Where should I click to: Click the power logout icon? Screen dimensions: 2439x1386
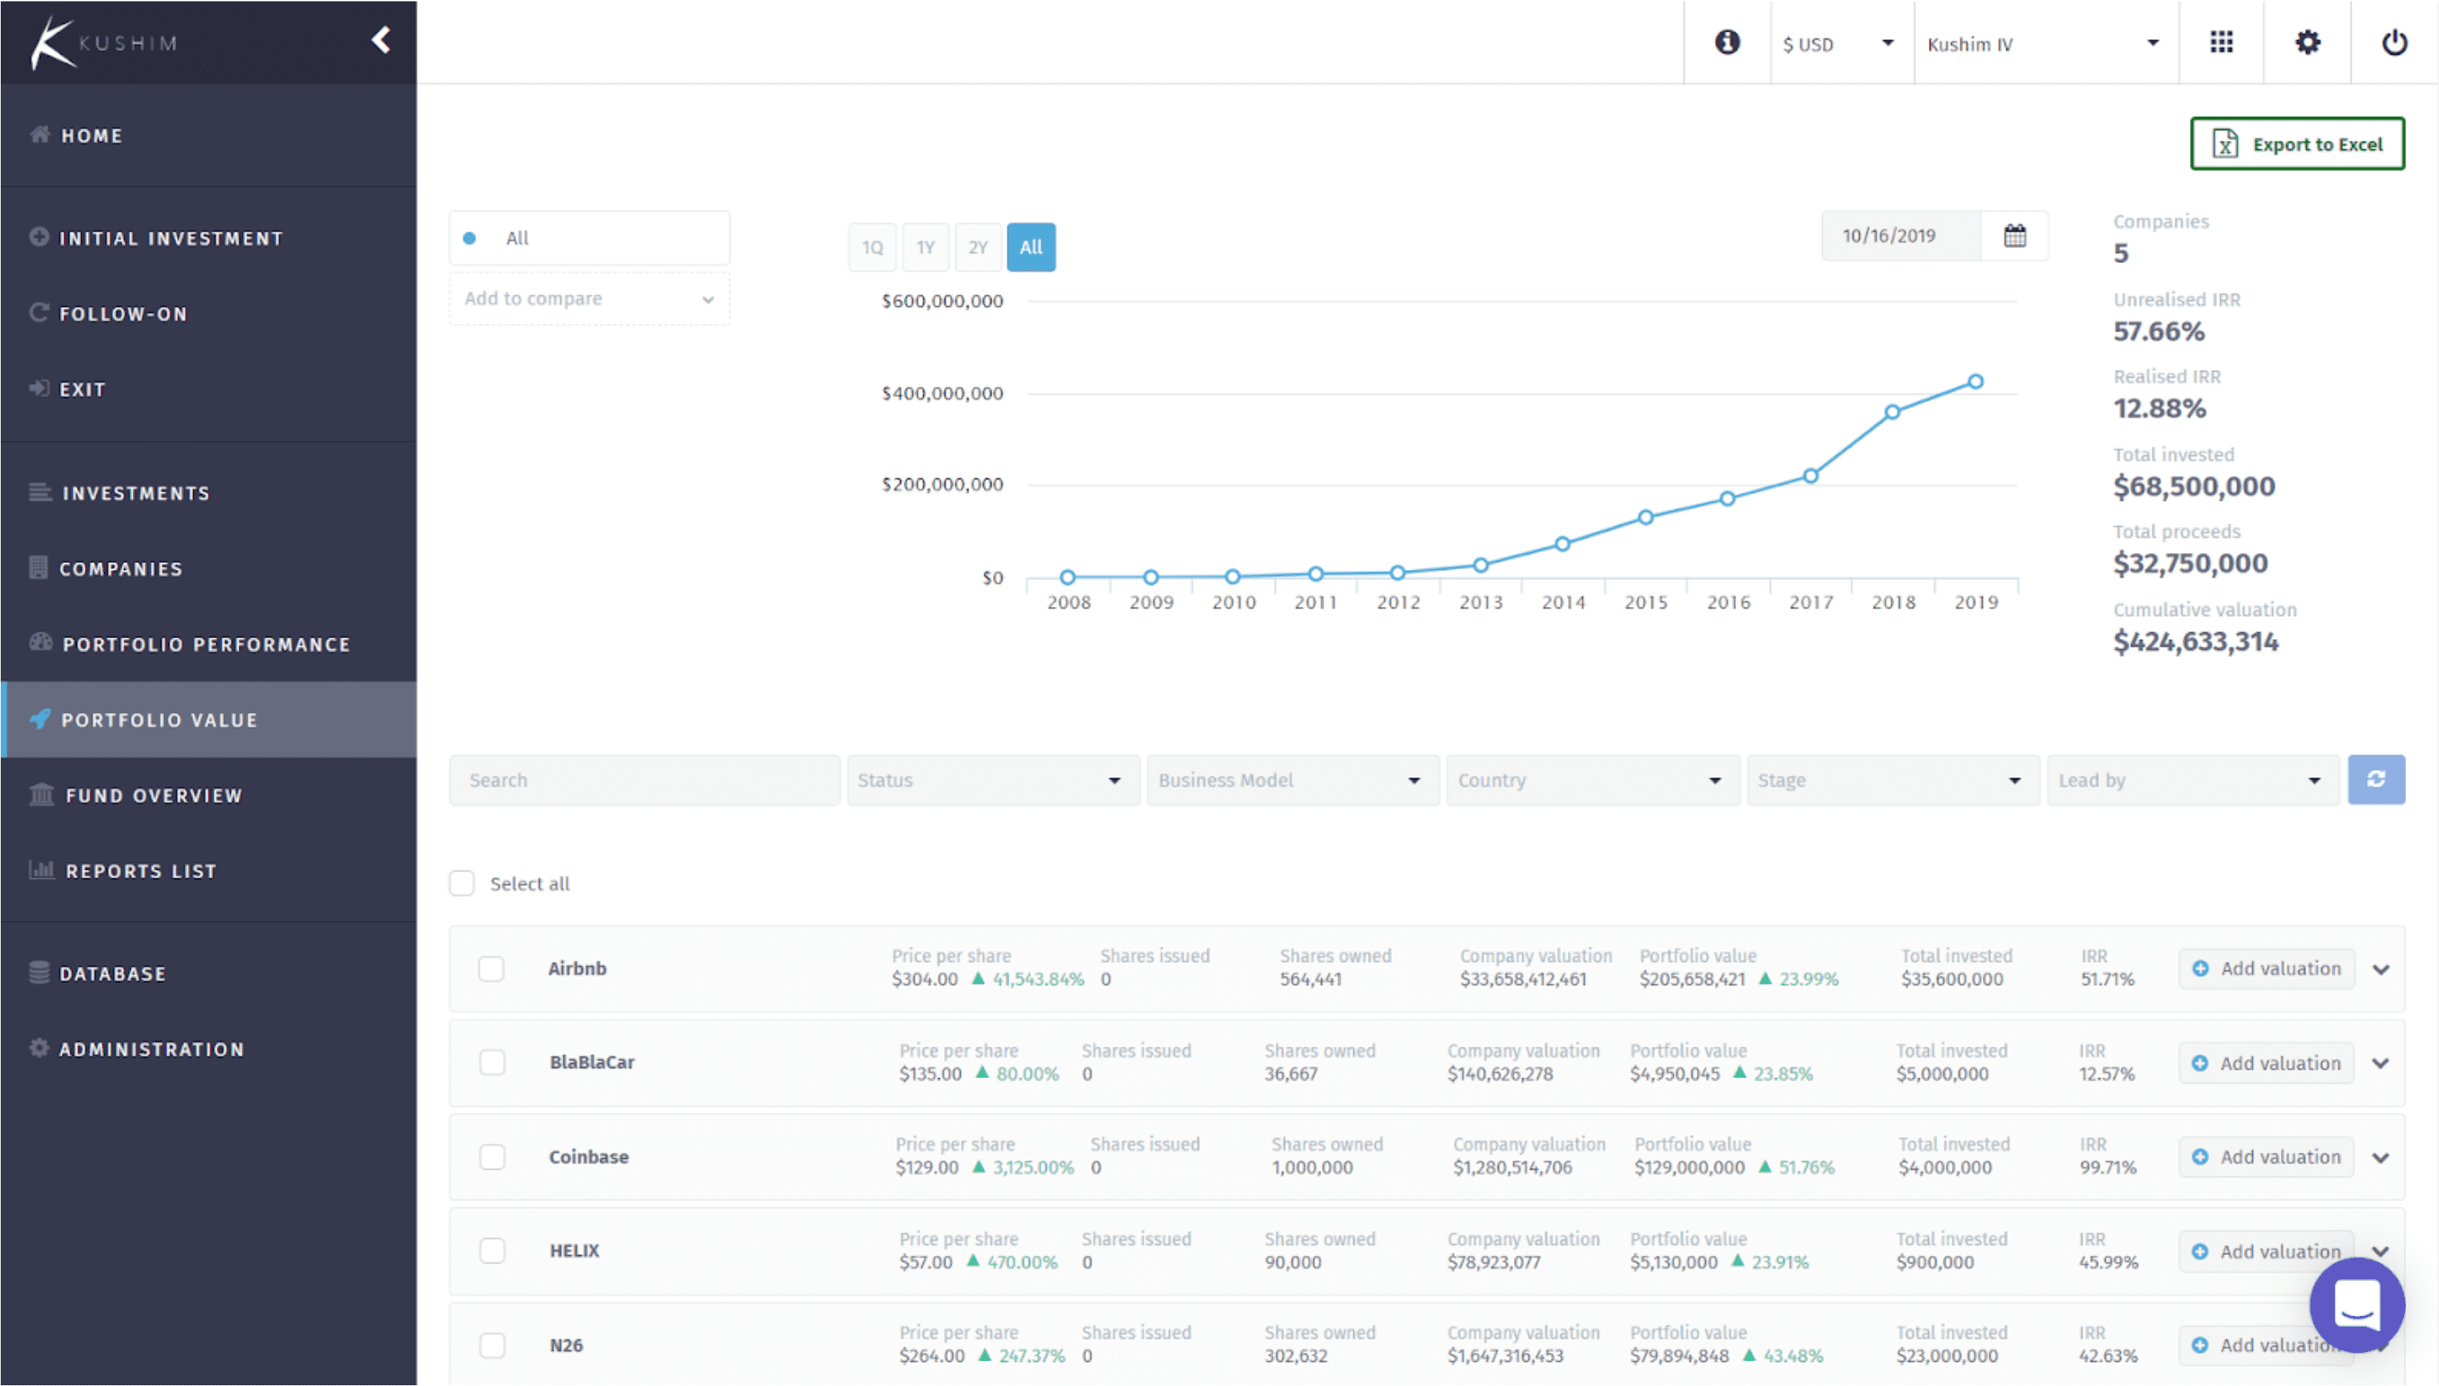[2394, 42]
